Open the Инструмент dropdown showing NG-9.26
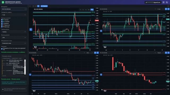The height and width of the screenshot is (95, 170). pyautogui.click(x=14, y=9)
